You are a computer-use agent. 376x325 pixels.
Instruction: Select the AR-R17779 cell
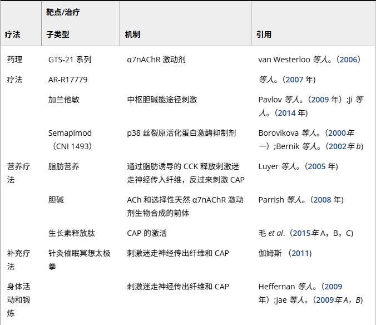tap(68, 80)
